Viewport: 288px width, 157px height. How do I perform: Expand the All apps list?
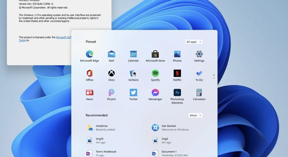194,42
